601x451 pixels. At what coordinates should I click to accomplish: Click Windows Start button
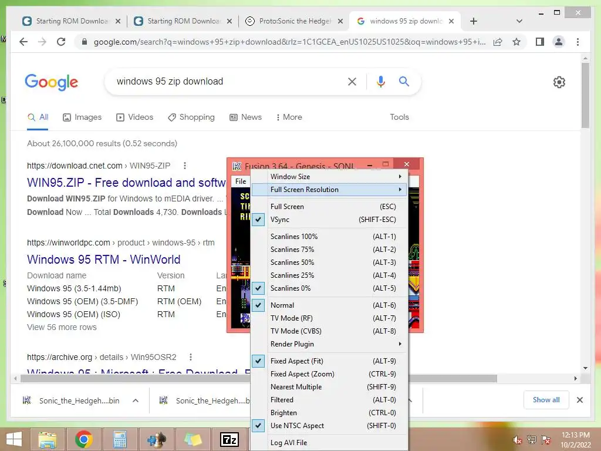pyautogui.click(x=14, y=439)
